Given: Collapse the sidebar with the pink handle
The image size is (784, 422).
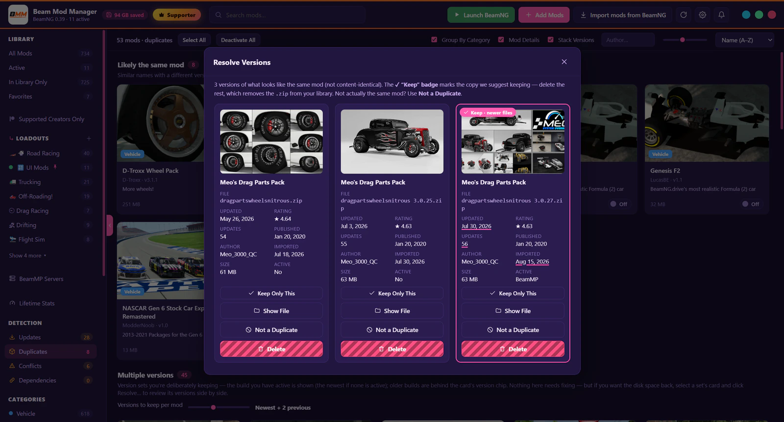Looking at the screenshot, I should [110, 225].
